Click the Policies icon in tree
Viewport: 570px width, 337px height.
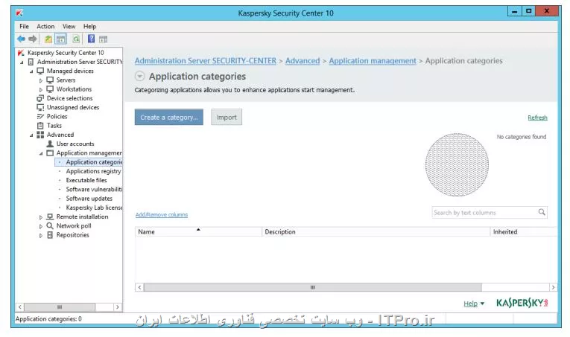(x=40, y=117)
